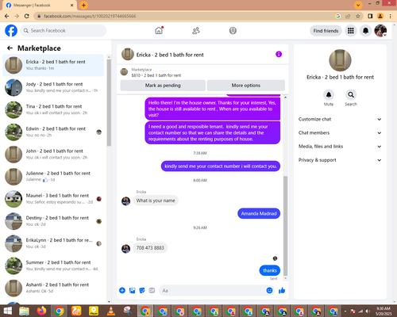The width and height of the screenshot is (397, 317).
Task: Click the Find friends button
Action: pos(326,31)
